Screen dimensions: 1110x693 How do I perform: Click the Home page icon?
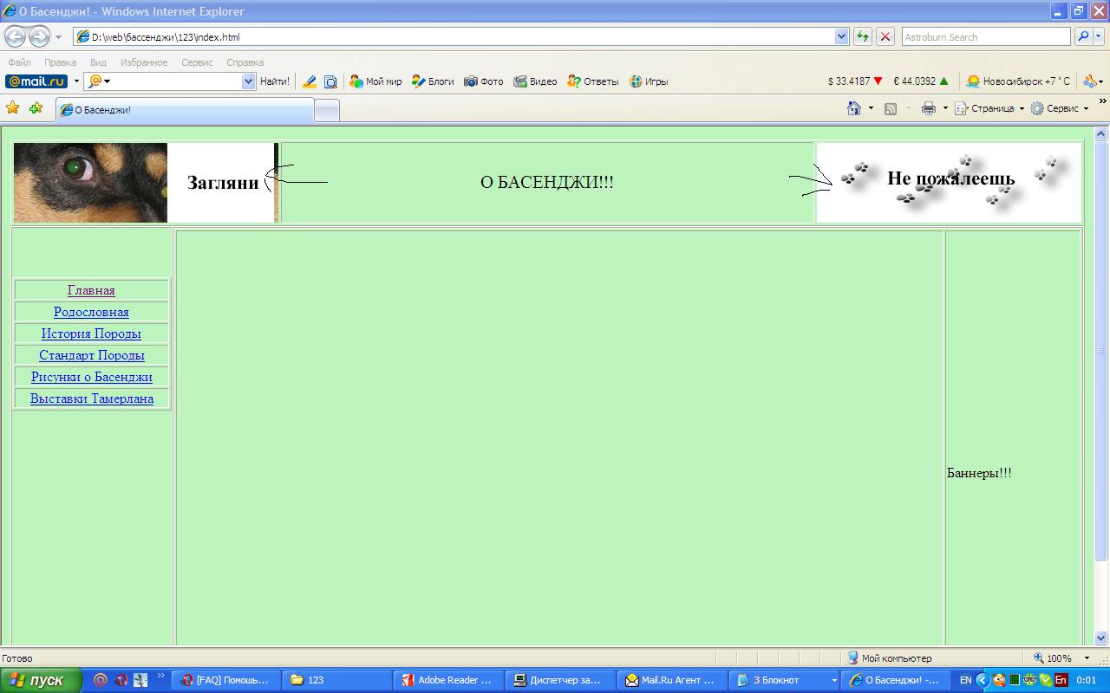[854, 108]
